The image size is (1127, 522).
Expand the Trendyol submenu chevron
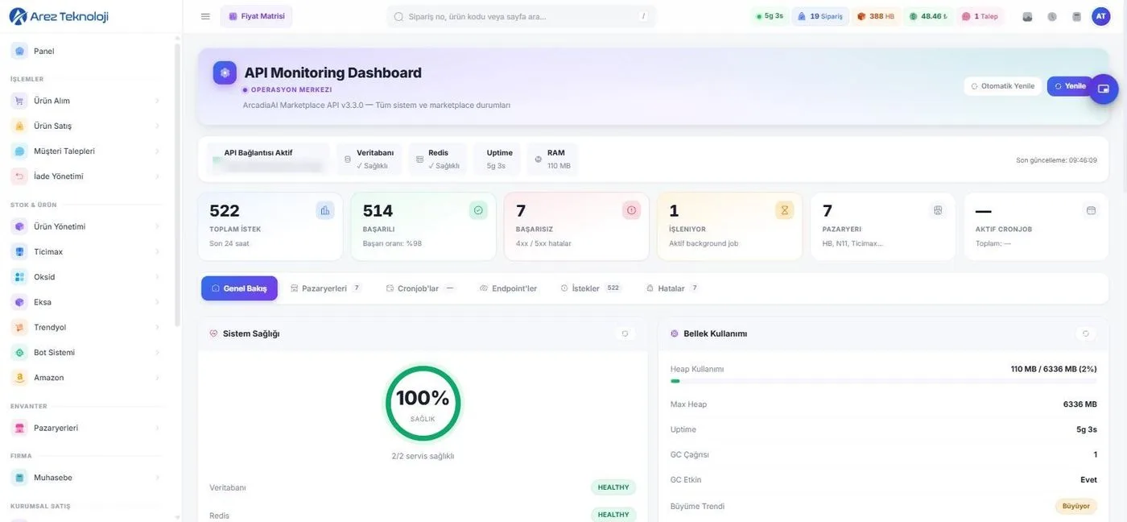[157, 327]
